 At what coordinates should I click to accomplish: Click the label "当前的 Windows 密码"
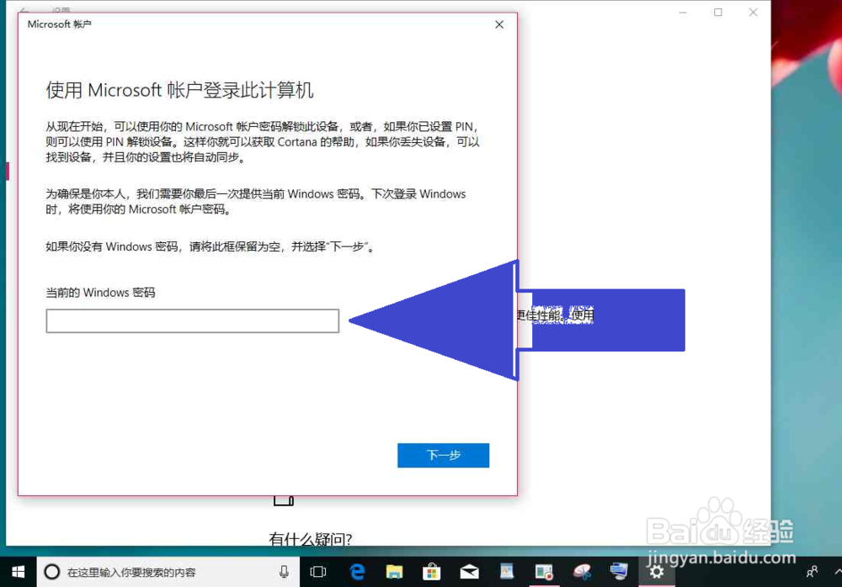tap(100, 293)
